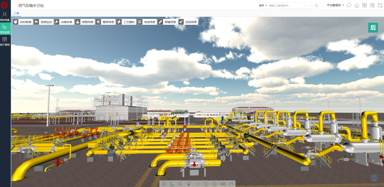Image resolution: width=384 pixels, height=187 pixels.
Task: Open the gear settings icon in bottom toolbar
Action: (x=206, y=184)
